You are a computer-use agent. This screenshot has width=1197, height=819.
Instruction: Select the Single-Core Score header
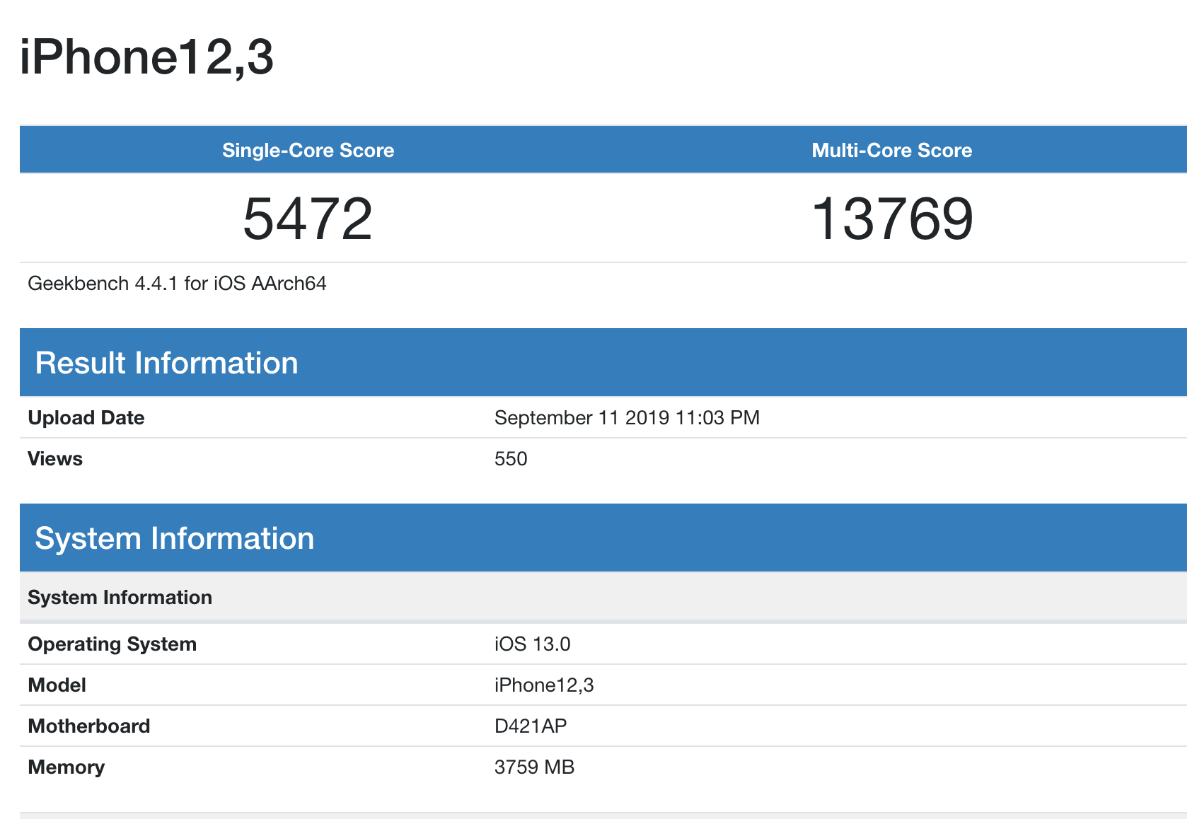pos(308,150)
